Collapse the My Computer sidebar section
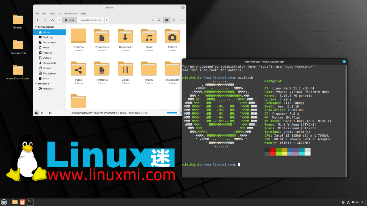367x206 pixels. (x=37, y=27)
